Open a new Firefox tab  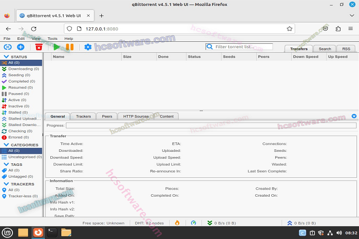(101, 15)
